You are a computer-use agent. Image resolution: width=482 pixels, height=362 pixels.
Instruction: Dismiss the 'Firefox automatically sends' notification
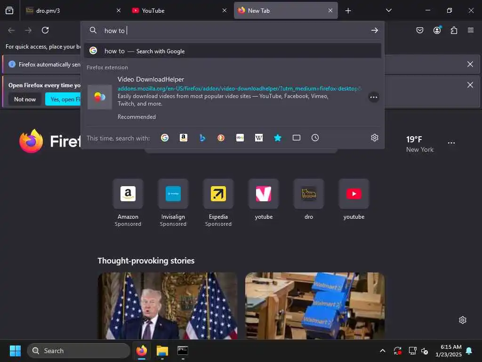(470, 64)
